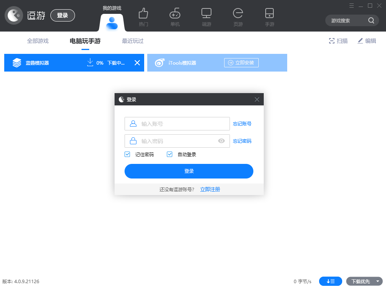Open the 端游 category icon
This screenshot has height=287, width=386.
pyautogui.click(x=206, y=16)
